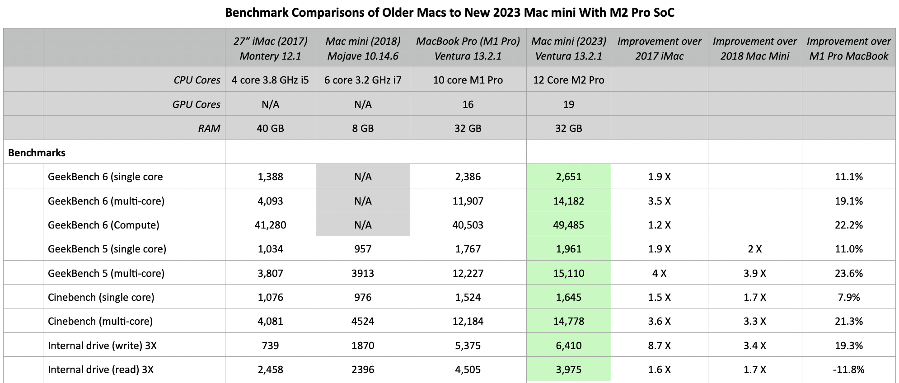899x383 pixels.
Task: Click the green highlighted cell '15,110'
Action: click(x=569, y=273)
